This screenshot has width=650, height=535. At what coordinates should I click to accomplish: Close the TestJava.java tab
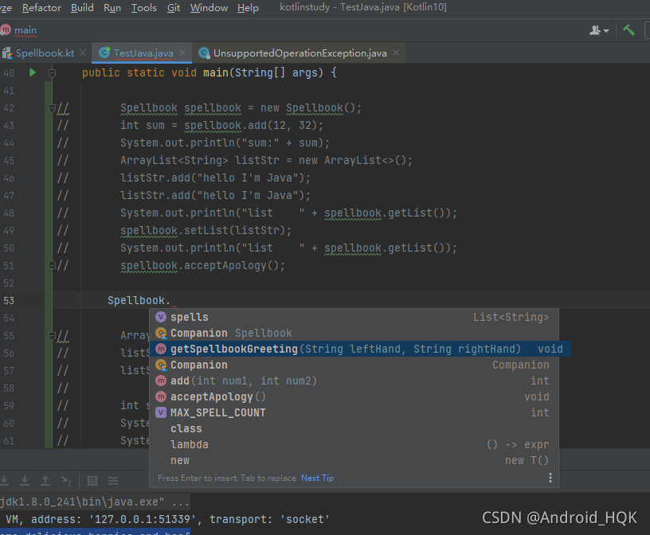[182, 53]
